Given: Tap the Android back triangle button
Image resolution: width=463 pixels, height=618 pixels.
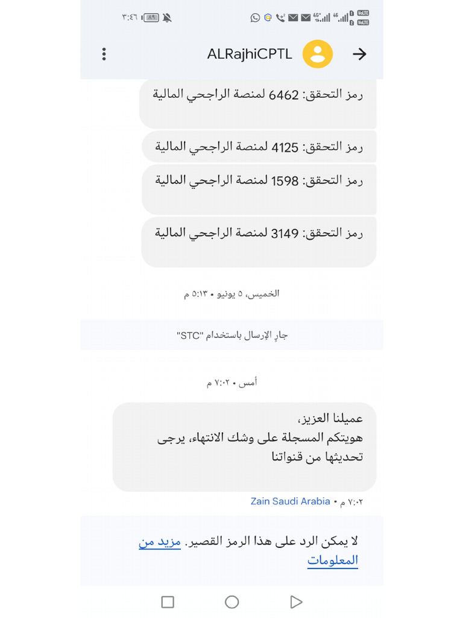Looking at the screenshot, I should 295,602.
